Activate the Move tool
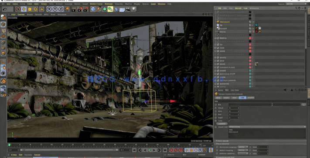The height and width of the screenshot is (158, 310). click(24, 9)
